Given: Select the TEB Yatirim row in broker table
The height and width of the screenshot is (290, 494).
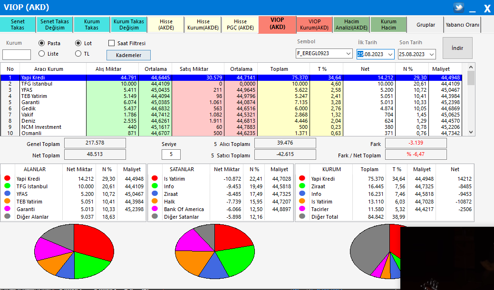Looking at the screenshot, I should (231, 96).
